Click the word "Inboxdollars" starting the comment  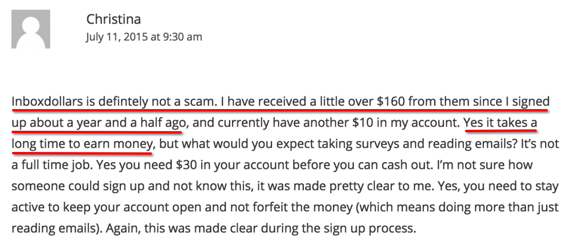(x=47, y=102)
